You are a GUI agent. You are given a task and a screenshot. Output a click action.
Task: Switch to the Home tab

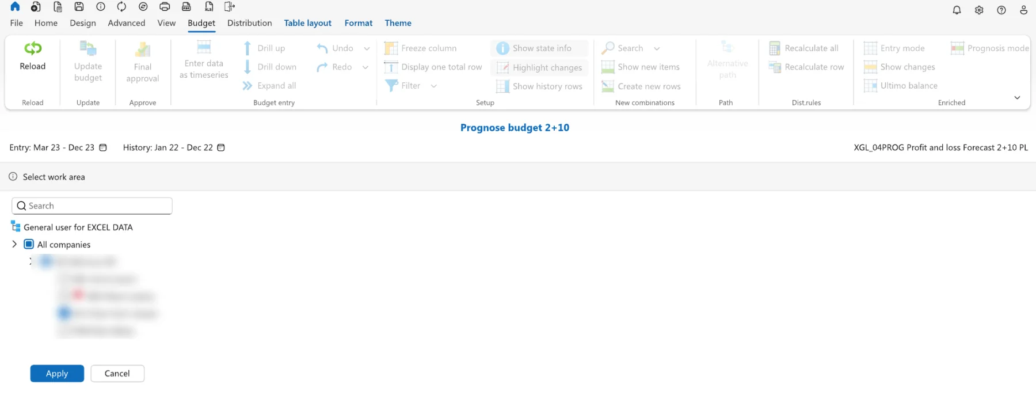click(46, 23)
